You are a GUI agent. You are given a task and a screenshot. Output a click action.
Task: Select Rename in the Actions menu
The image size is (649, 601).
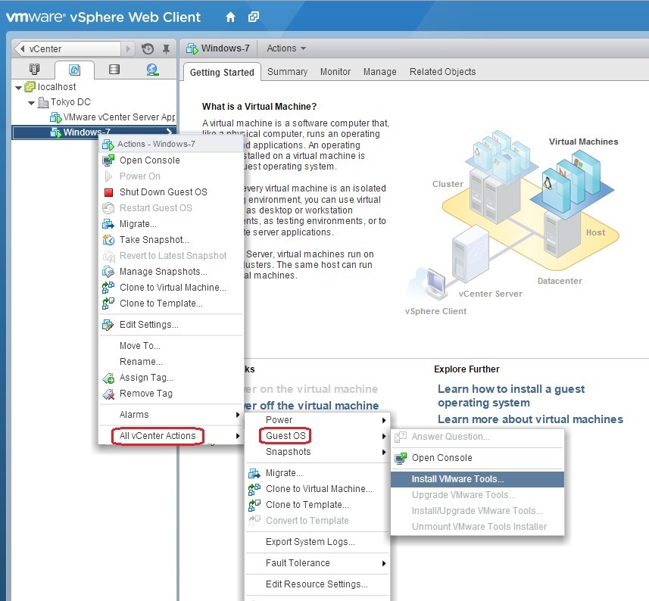[171, 362]
